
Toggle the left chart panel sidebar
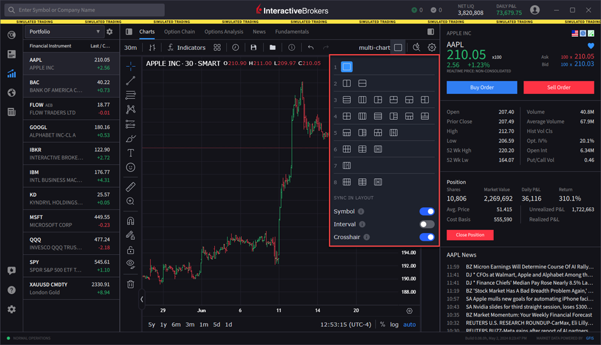pyautogui.click(x=129, y=32)
